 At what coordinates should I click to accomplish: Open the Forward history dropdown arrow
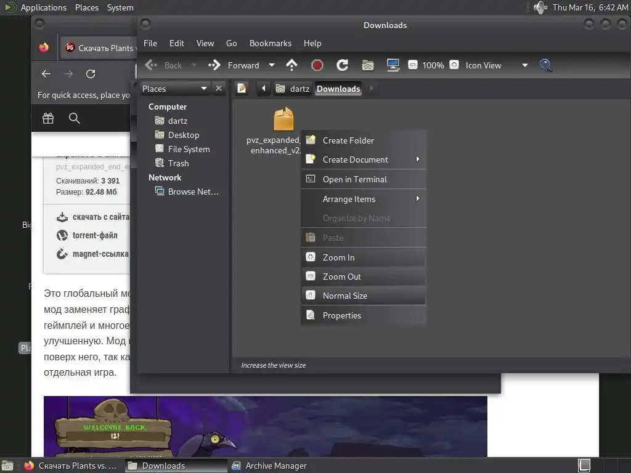[x=272, y=65]
